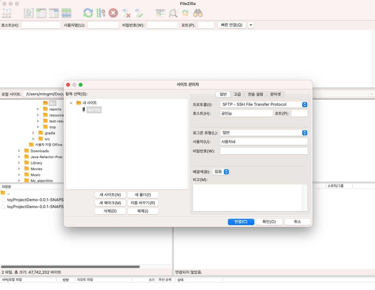The width and height of the screenshot is (375, 290).
Task: Select the Java-Refactor-Prac folder
Action: click(x=47, y=157)
